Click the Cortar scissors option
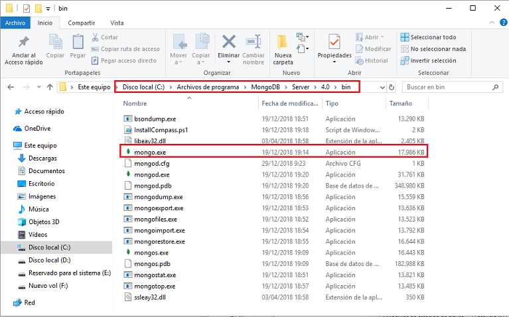Image resolution: width=509 pixels, height=317 pixels. (x=105, y=37)
